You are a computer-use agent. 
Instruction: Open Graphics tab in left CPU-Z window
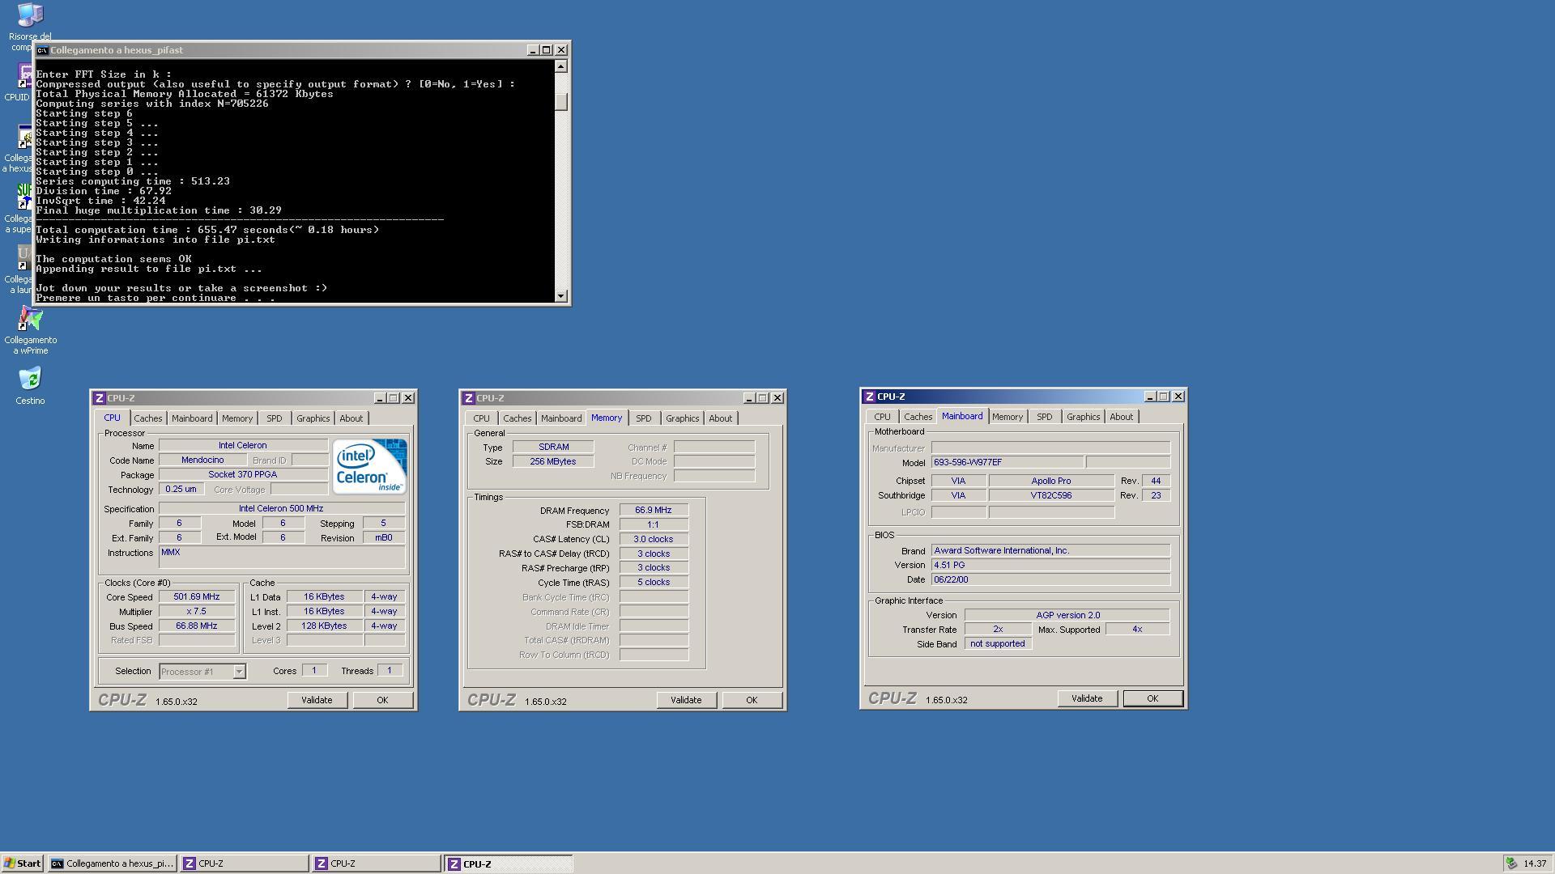coord(313,418)
